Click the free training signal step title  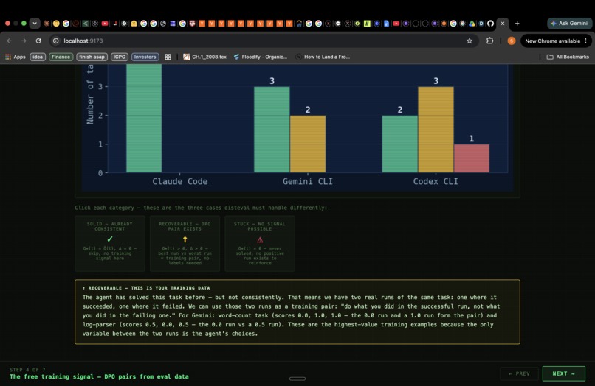point(99,376)
